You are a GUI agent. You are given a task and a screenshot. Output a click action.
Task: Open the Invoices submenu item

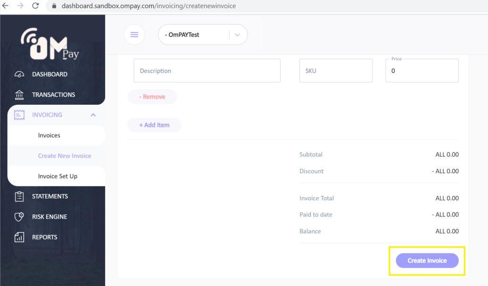[49, 135]
